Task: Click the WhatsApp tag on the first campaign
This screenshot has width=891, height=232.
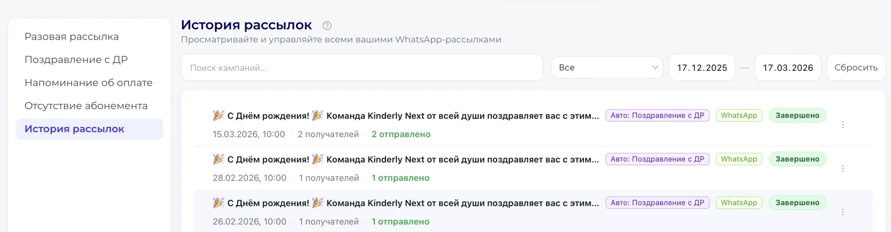Action: (739, 115)
